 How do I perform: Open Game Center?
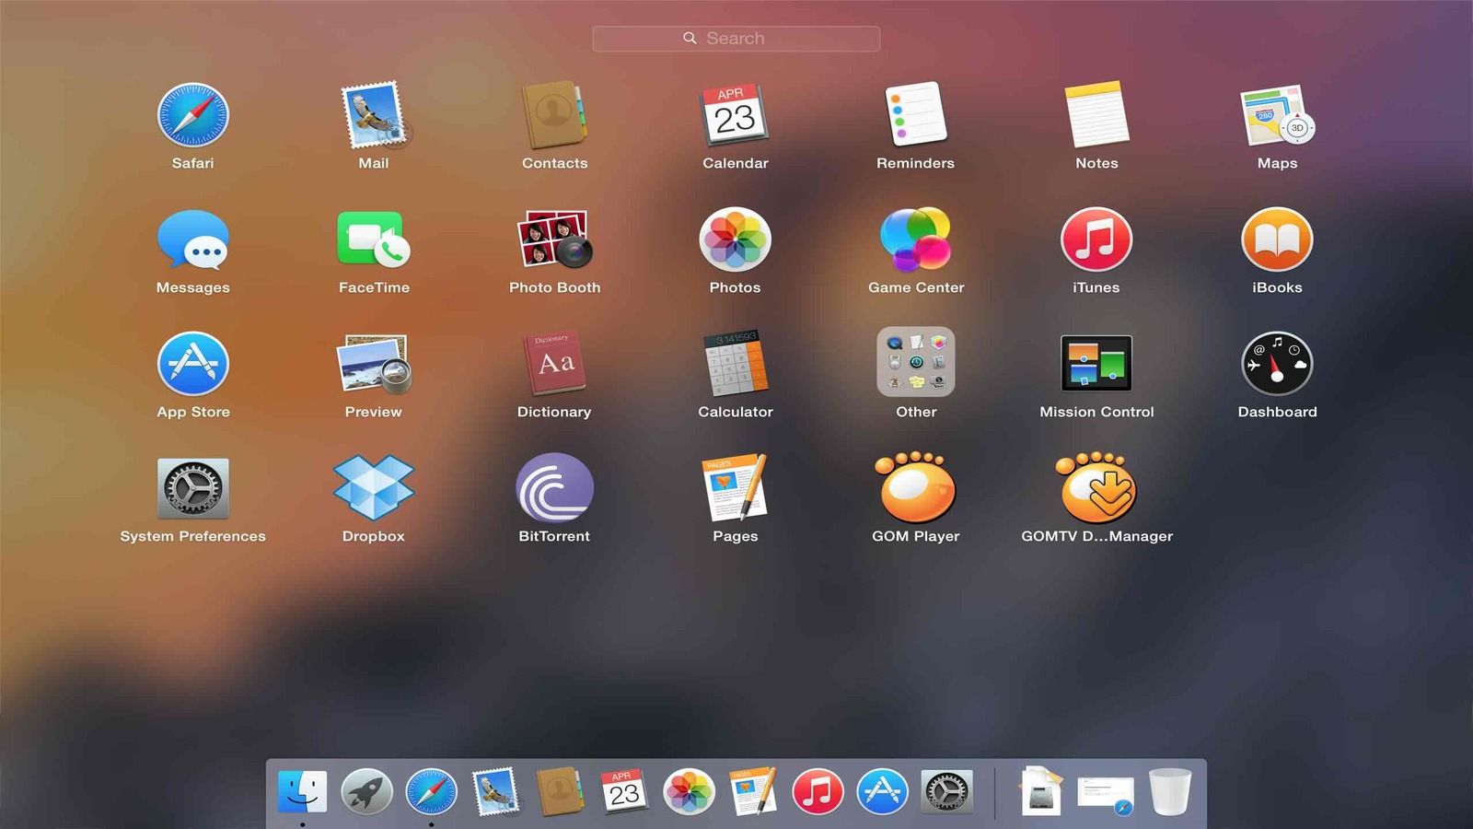916,239
